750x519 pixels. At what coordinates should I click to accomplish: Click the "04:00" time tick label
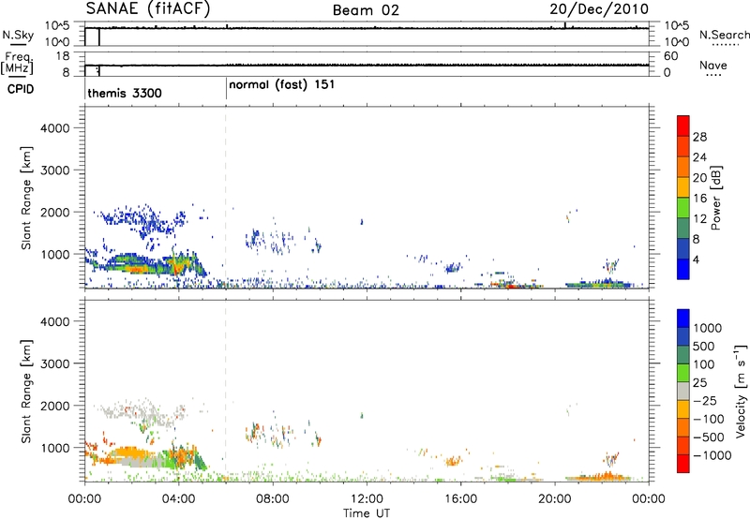[x=178, y=499]
